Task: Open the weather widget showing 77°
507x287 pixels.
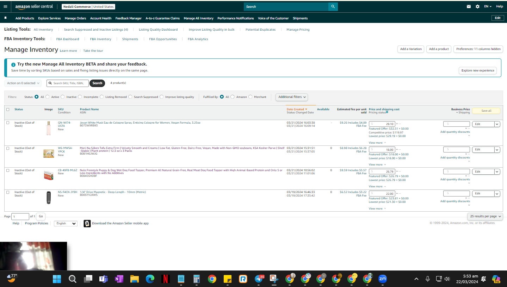Action: [x=11, y=278]
